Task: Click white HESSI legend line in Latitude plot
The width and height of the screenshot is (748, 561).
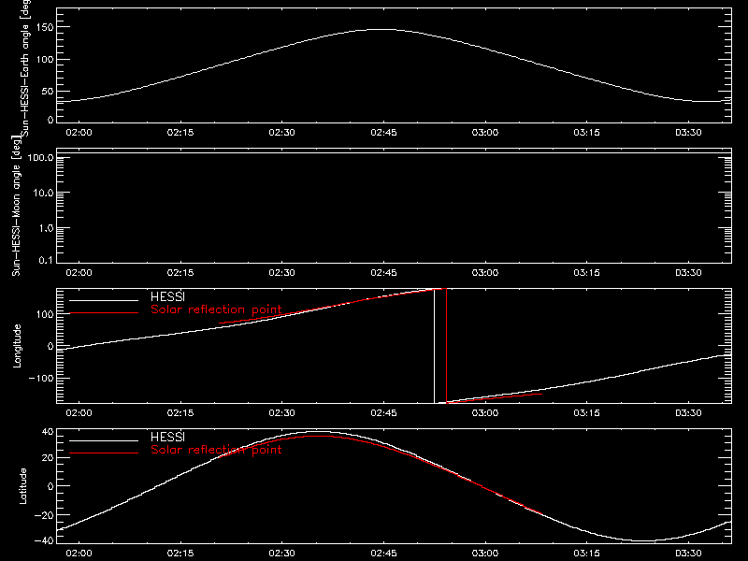Action: pyautogui.click(x=104, y=440)
